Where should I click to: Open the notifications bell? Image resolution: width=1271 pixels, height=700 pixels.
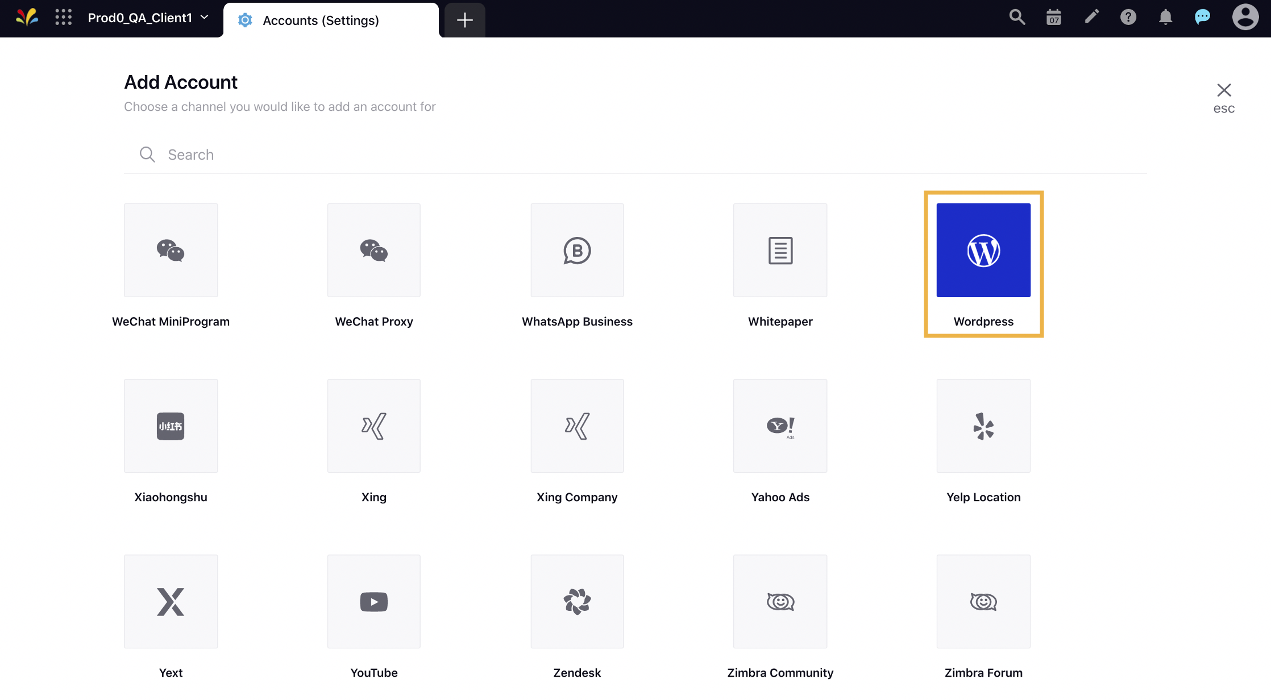coord(1165,18)
